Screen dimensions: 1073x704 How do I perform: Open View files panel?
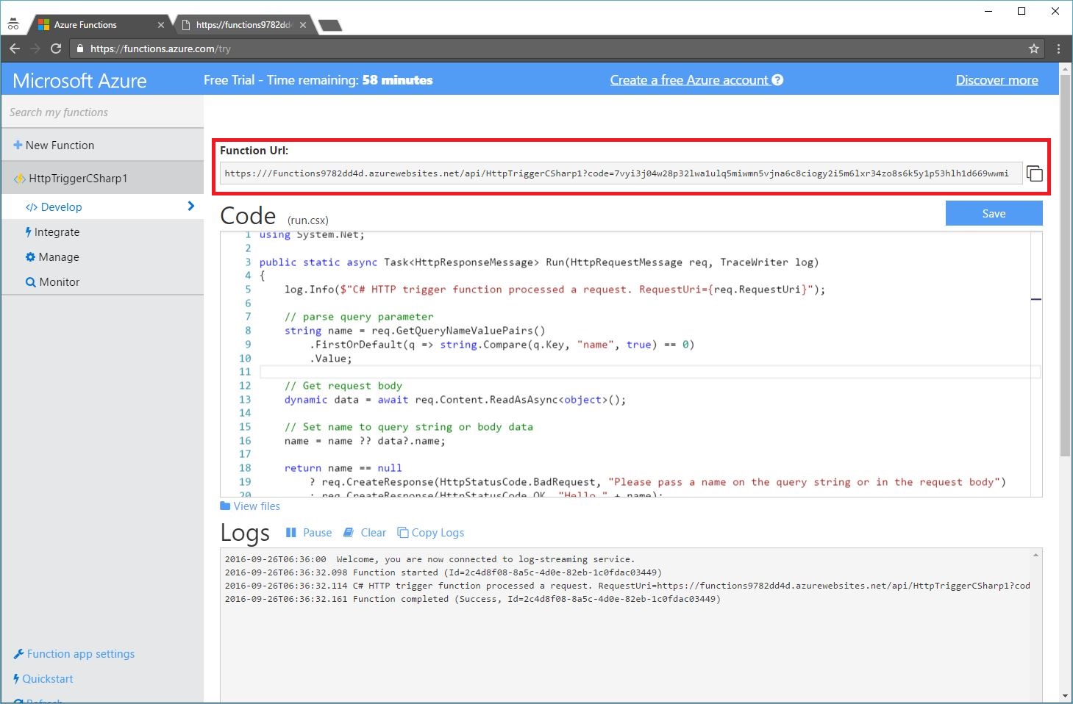[x=250, y=506]
